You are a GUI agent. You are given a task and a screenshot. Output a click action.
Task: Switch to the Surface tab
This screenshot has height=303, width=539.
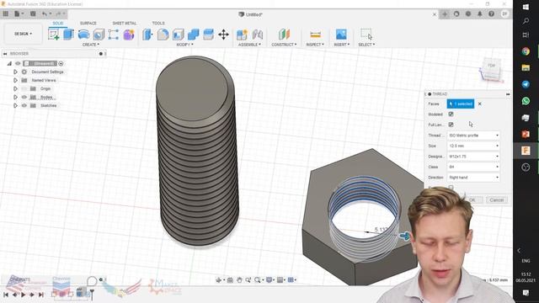coord(88,23)
